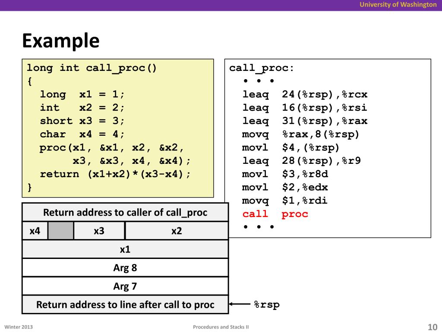Image resolution: width=442 pixels, height=332 pixels.
Task: Click the red 'call proc' instruction
Action: point(275,214)
